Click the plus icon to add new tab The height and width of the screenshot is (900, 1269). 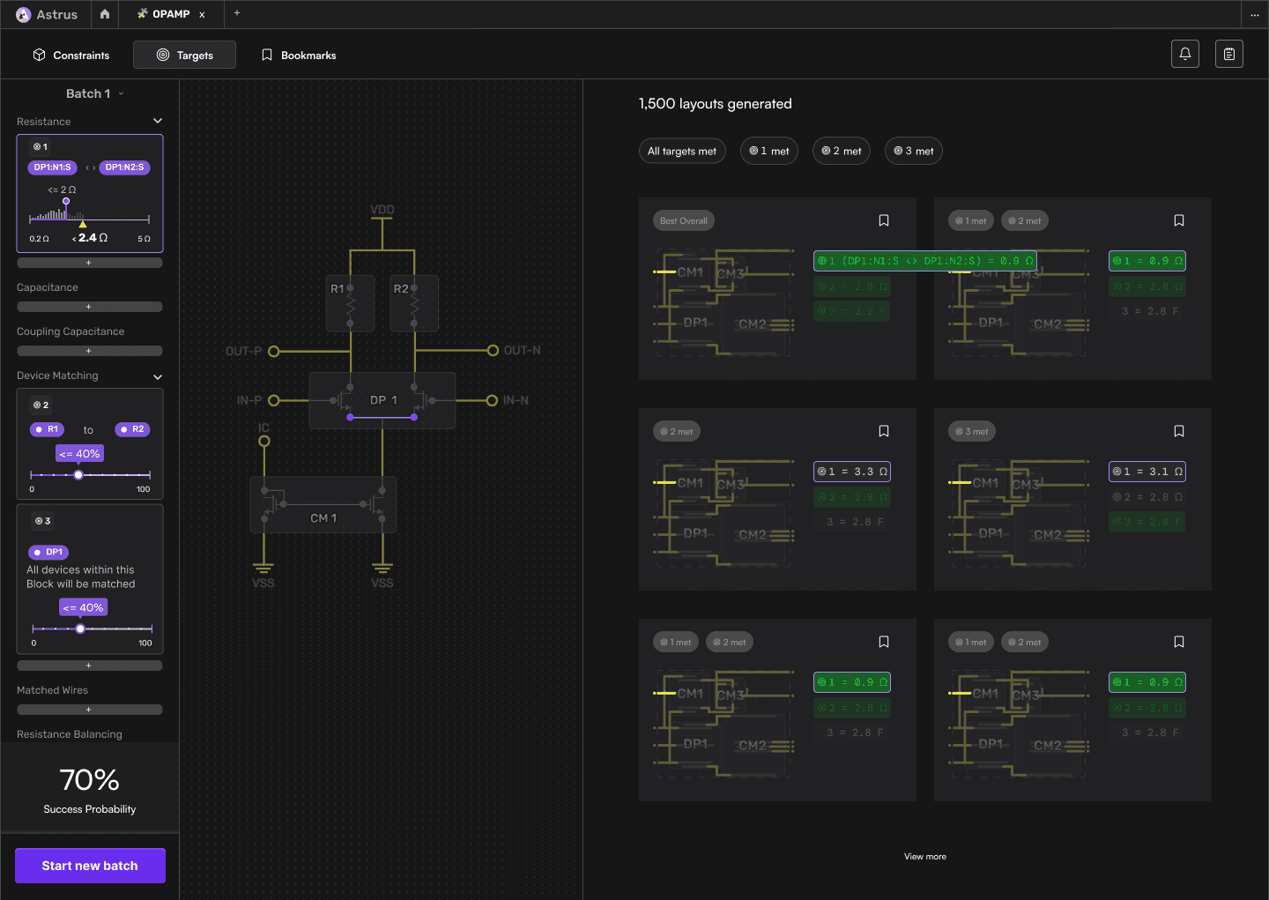pos(237,13)
